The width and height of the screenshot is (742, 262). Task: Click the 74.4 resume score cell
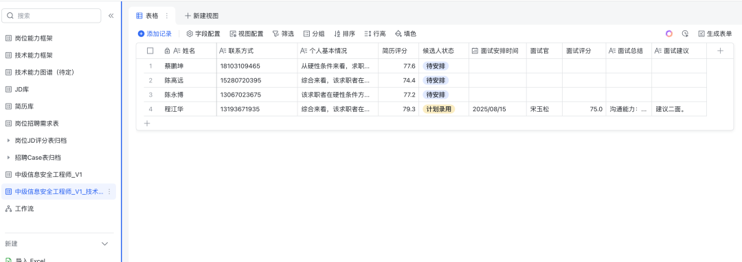pos(398,80)
